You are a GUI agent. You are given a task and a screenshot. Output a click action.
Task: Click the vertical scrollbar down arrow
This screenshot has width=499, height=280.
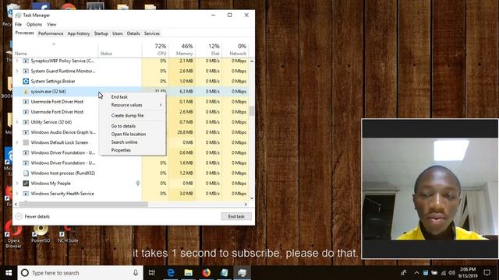(x=252, y=198)
